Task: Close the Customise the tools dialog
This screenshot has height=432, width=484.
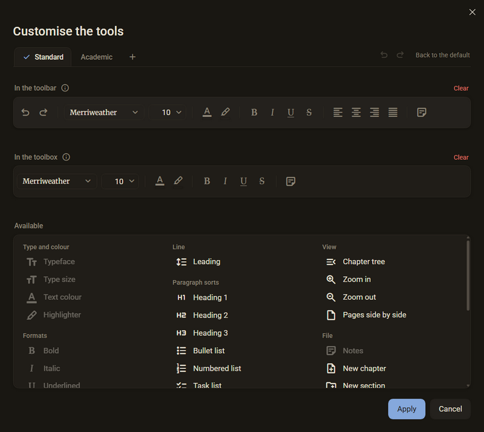Action: (472, 12)
